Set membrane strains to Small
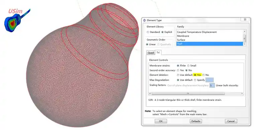The width and height of the screenshot is (254, 130). coord(188,66)
